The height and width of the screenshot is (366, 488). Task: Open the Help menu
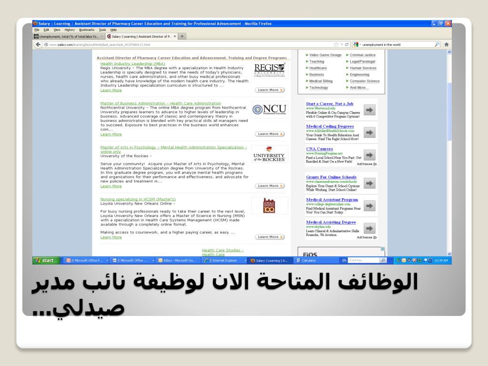[x=113, y=30]
